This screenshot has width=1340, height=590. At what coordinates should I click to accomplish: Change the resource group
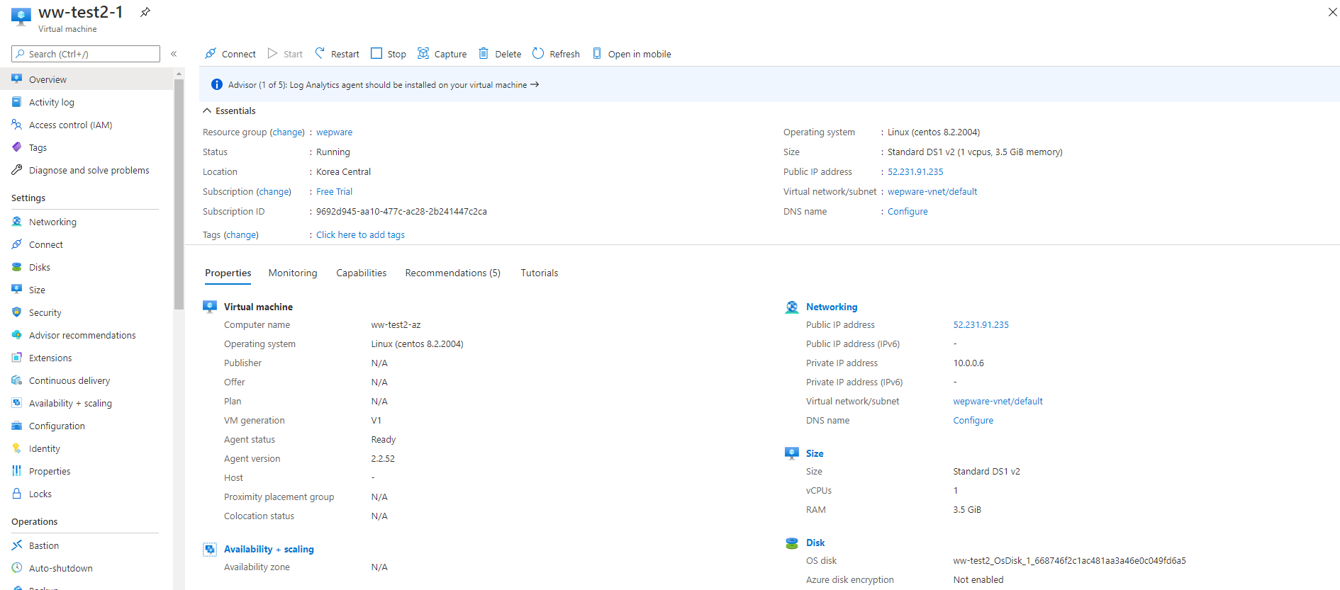(287, 132)
